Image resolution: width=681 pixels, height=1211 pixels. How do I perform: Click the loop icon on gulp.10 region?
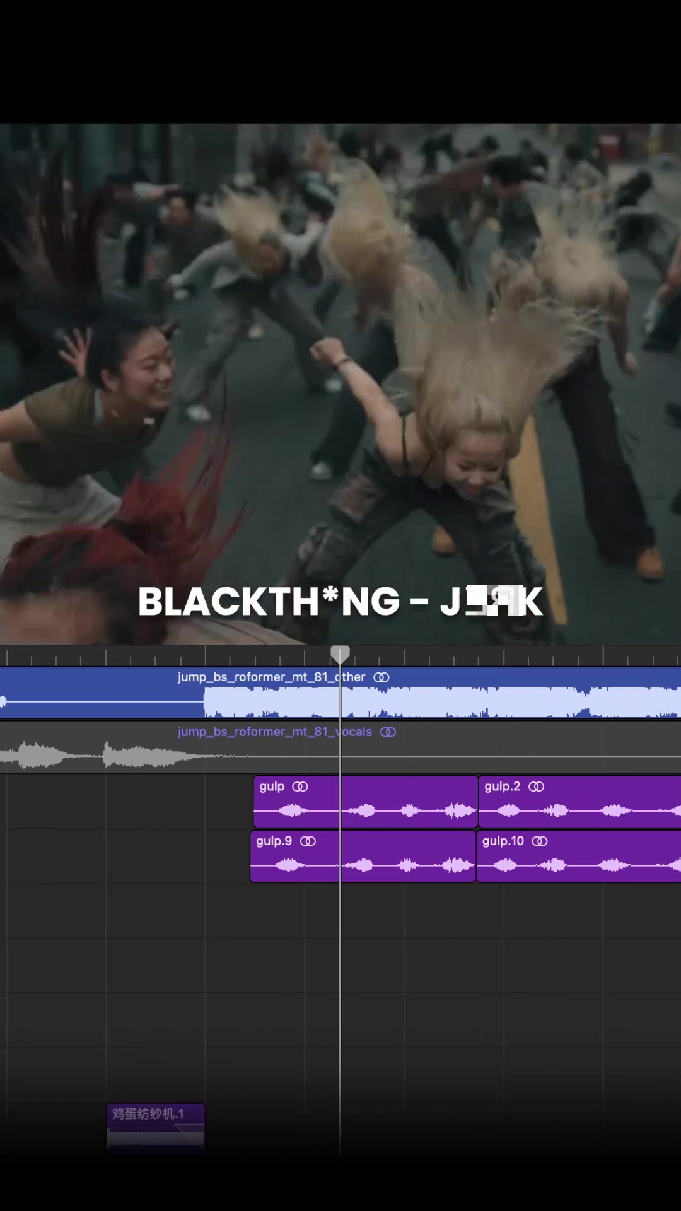coord(540,841)
